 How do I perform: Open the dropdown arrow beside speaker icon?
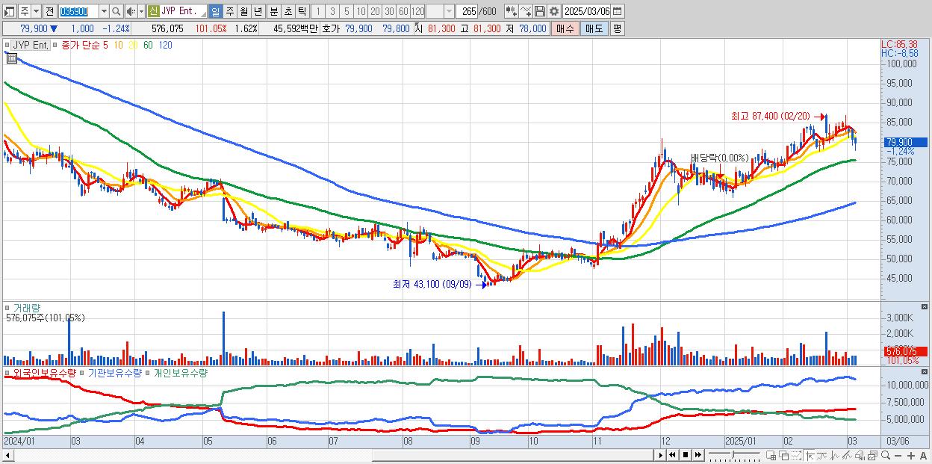(x=141, y=11)
